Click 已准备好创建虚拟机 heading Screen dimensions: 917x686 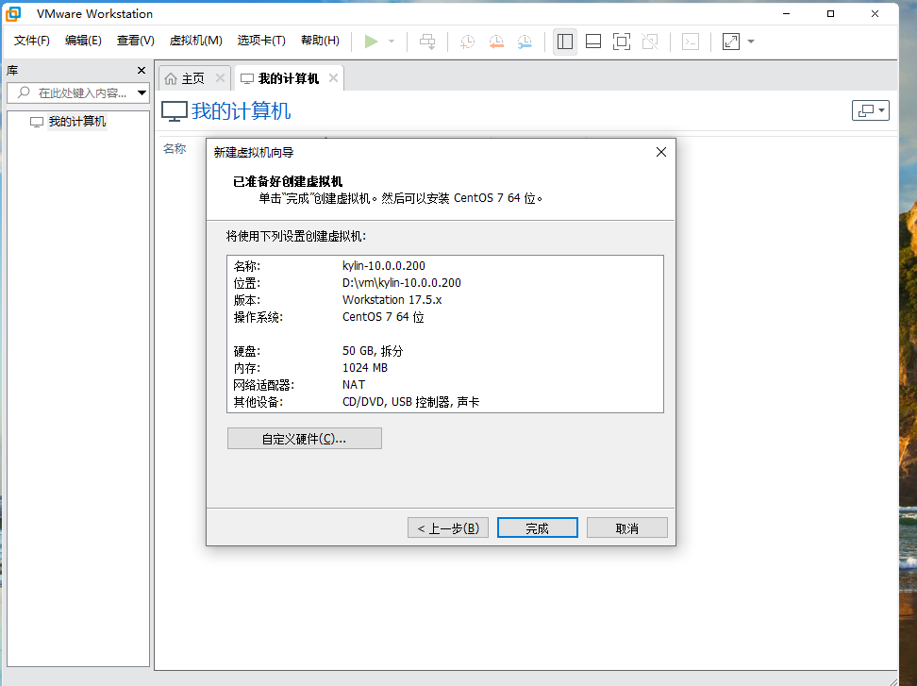(288, 181)
